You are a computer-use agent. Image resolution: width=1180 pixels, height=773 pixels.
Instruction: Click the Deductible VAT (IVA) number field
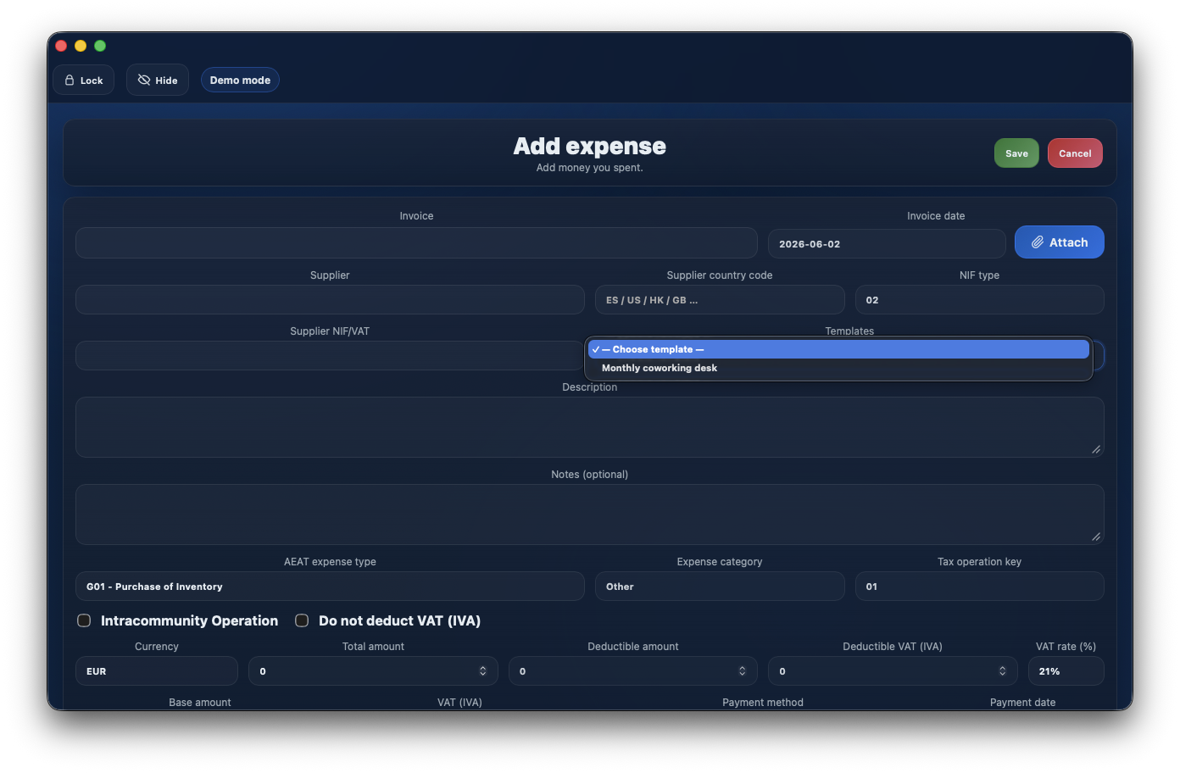[893, 671]
